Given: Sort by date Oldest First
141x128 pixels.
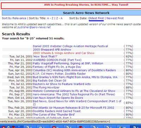Looking at the screenshot, I should pos(96,18).
